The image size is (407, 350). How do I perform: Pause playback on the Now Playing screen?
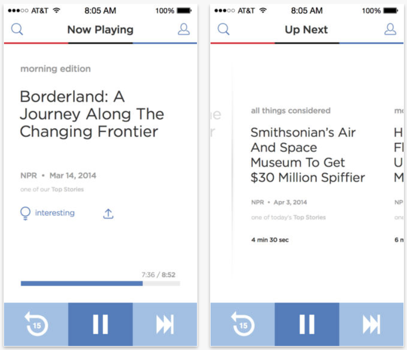tap(100, 324)
